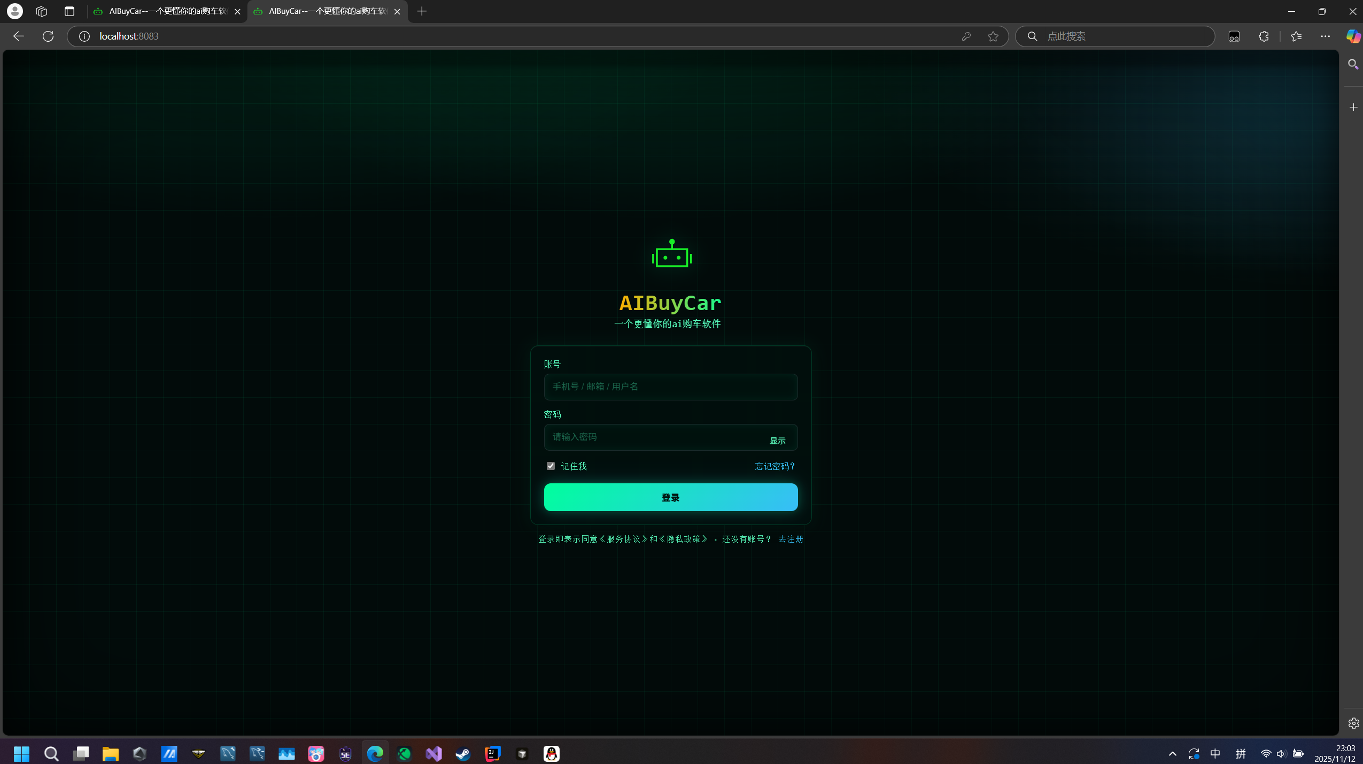Click the 去注册 register link
This screenshot has height=764, width=1363.
tap(791, 539)
